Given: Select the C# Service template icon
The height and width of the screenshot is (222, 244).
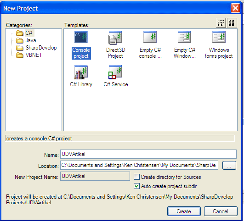Looking at the screenshot, I should (x=115, y=72).
